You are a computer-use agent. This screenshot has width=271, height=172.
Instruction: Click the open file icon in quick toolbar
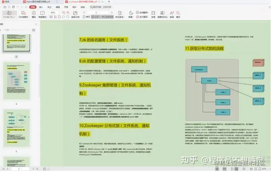tap(5, 7)
